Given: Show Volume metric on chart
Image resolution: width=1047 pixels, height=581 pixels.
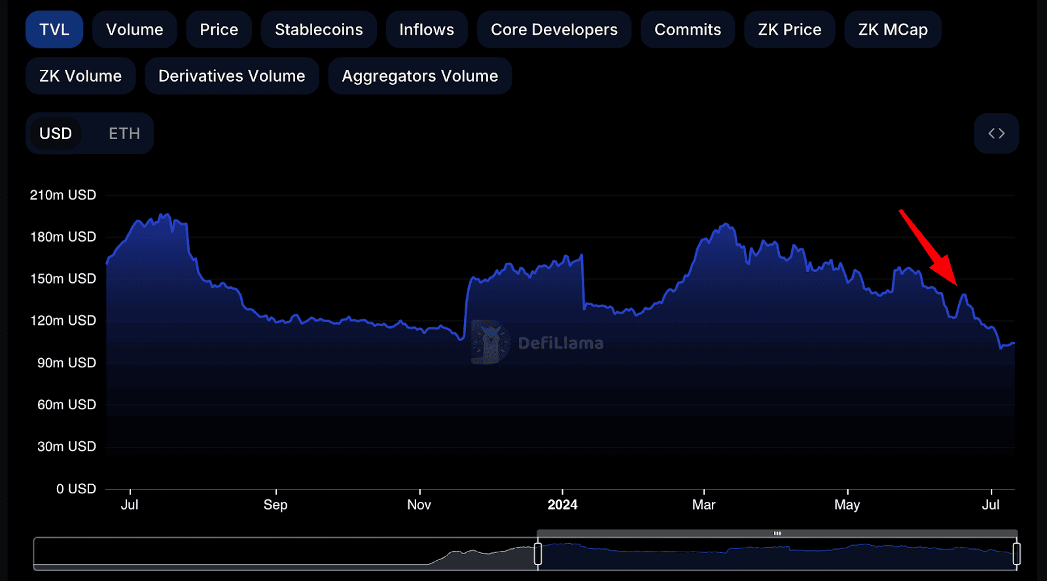Looking at the screenshot, I should point(134,29).
